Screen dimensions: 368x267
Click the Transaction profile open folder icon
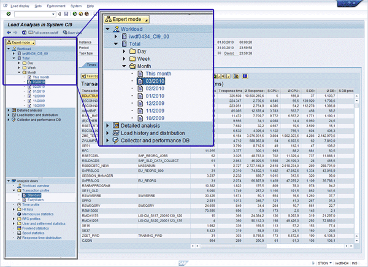coord(19,190)
